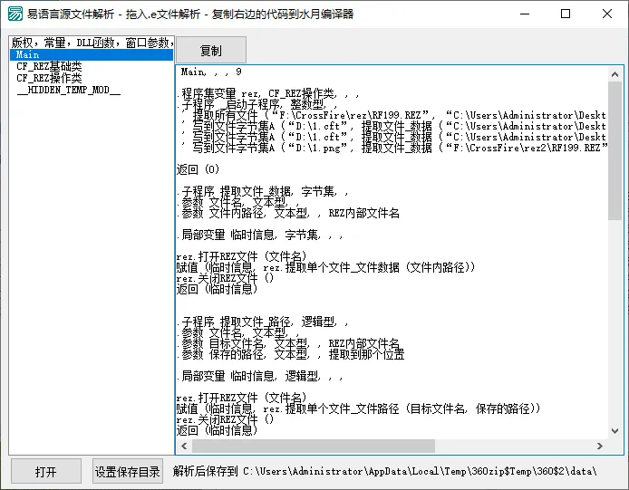Screen dimensions: 629x490
Task: Select the 版权，常量，DLL函数 list entry
Action: coord(91,43)
